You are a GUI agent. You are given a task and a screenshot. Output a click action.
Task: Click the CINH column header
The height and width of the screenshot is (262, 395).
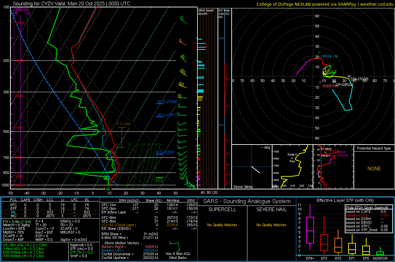38,200
